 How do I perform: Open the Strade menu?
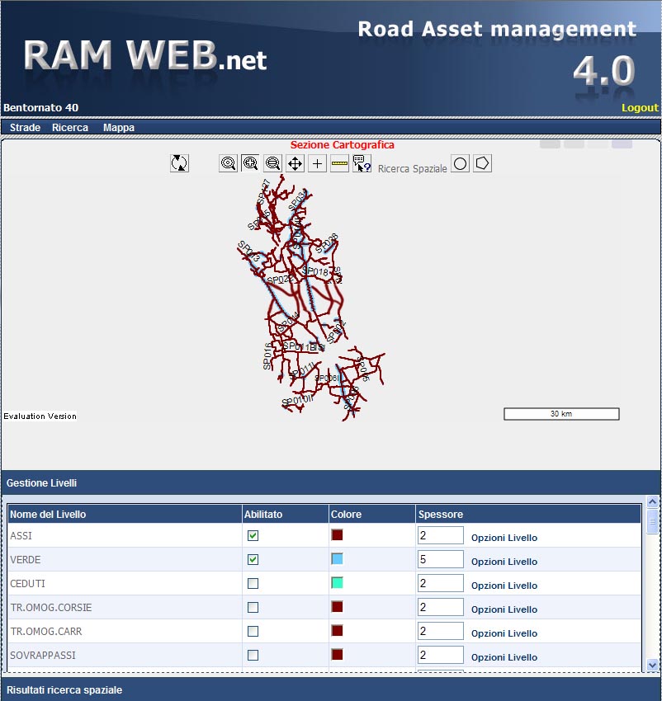[25, 128]
